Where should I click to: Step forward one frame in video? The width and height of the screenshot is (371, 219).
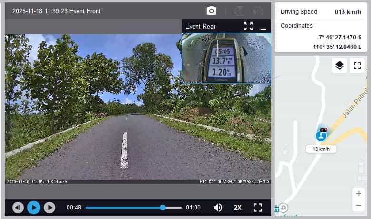49,208
